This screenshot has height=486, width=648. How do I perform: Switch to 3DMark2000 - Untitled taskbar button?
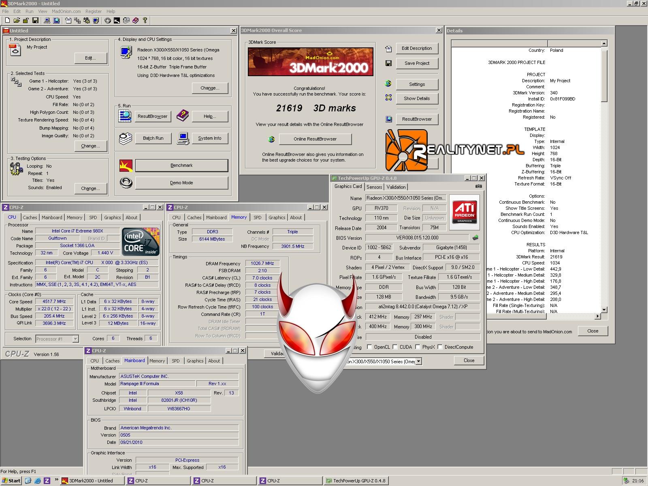pyautogui.click(x=92, y=481)
